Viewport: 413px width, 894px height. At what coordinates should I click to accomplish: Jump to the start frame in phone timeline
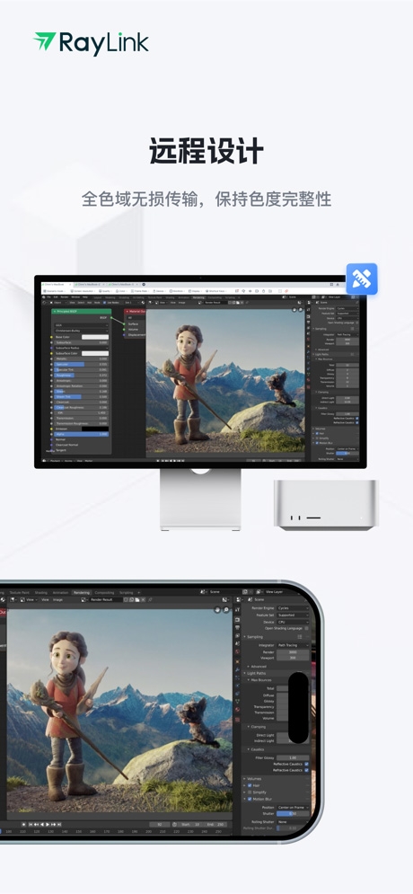[x=31, y=825]
